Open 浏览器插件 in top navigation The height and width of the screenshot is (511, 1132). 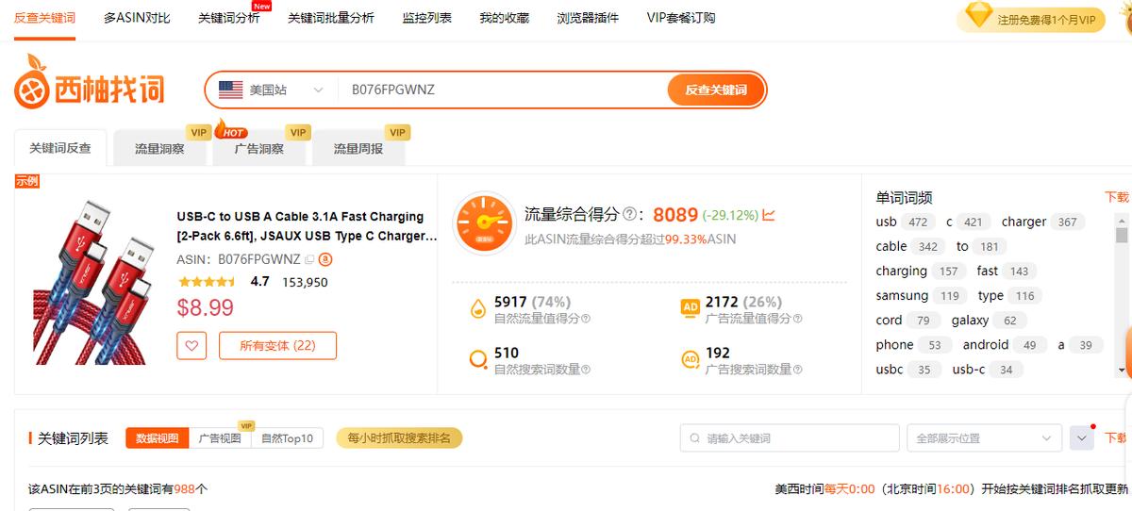(588, 18)
